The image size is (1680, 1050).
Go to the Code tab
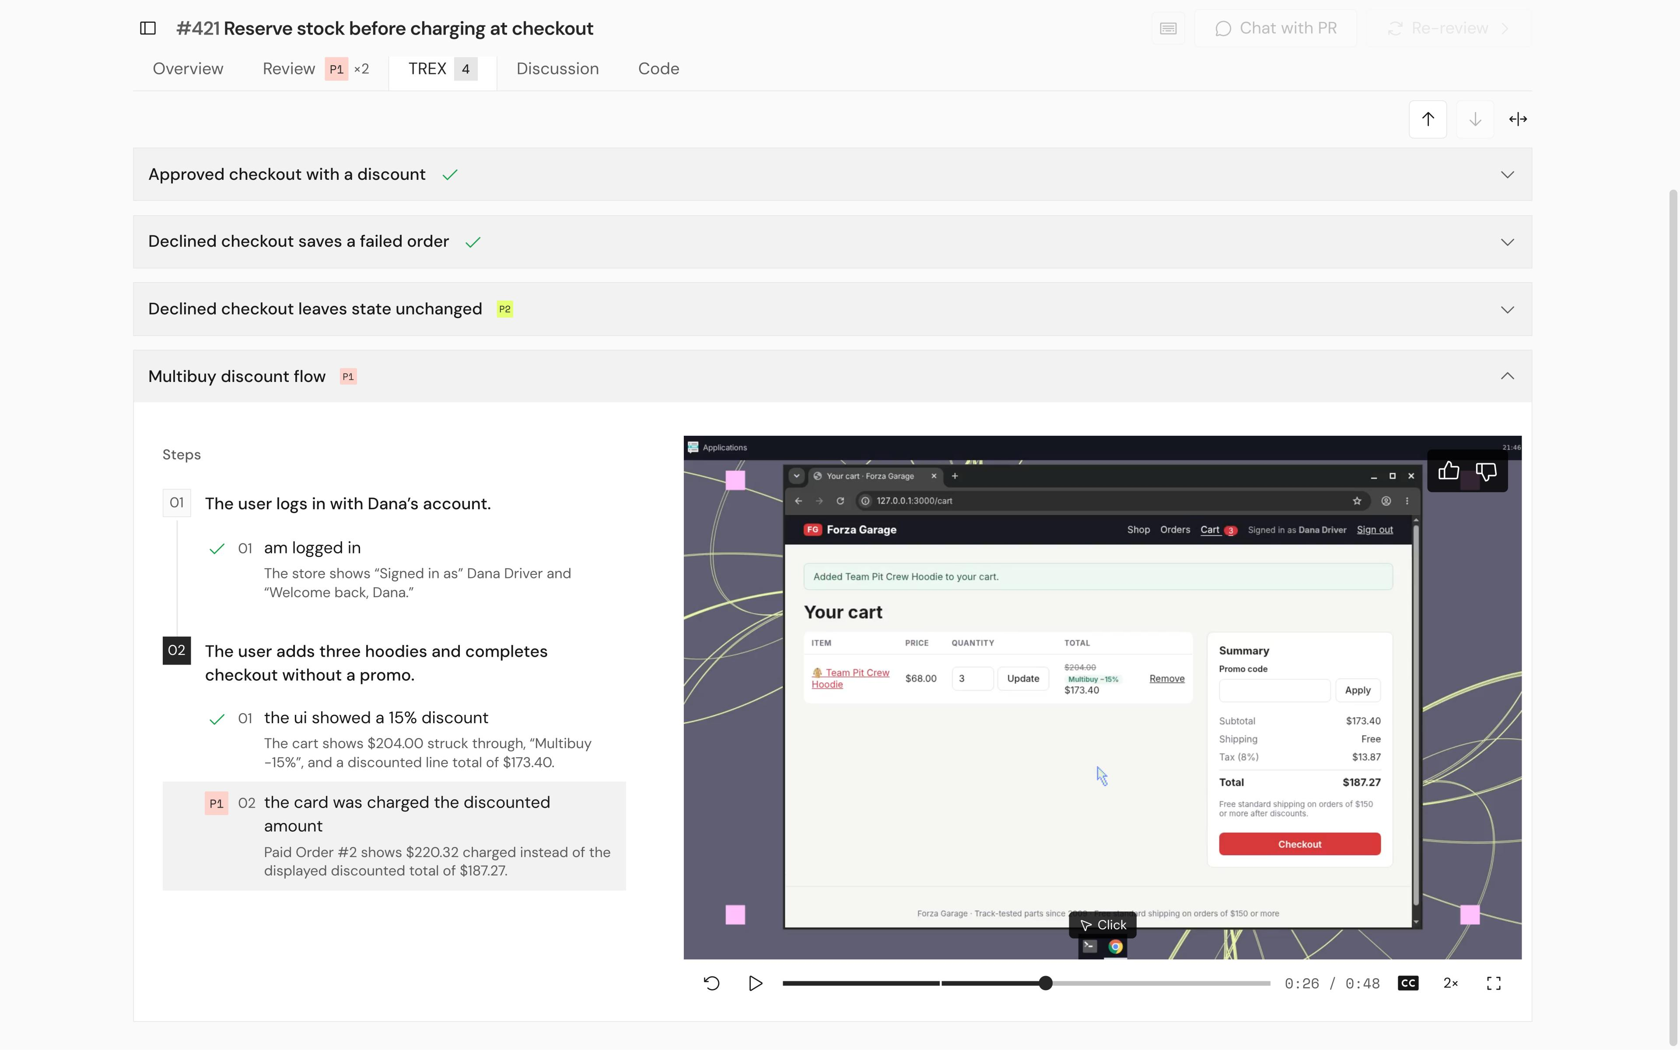(659, 69)
